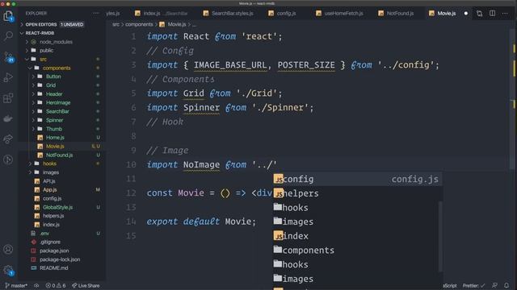Open the Docker view in activity bar
Image resolution: width=517 pixels, height=290 pixels.
click(8, 118)
